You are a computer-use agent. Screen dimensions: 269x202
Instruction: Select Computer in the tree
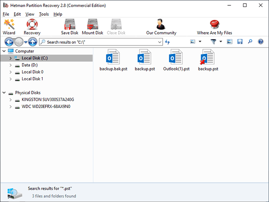pos(24,51)
